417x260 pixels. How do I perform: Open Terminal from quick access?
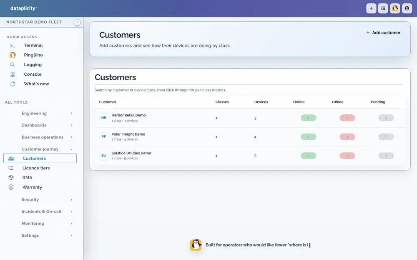33,45
